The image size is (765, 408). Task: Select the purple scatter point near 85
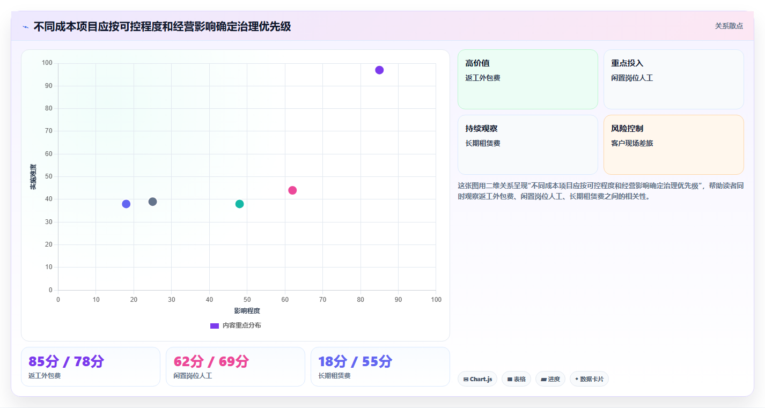[x=379, y=70]
